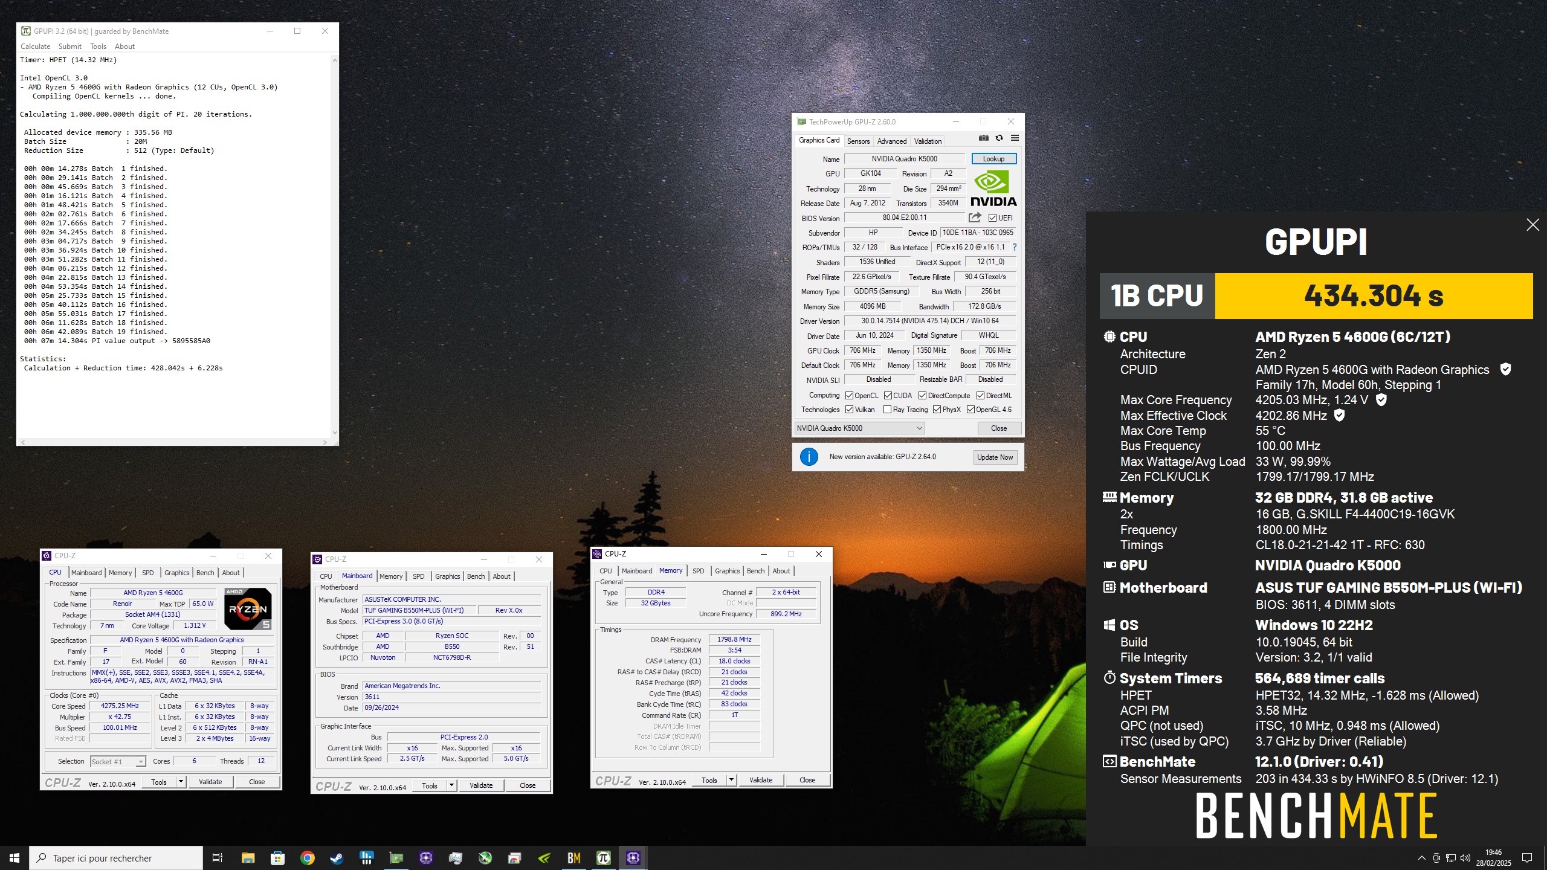Open the Tools menu in GPUPI
This screenshot has width=1547, height=870.
(98, 47)
